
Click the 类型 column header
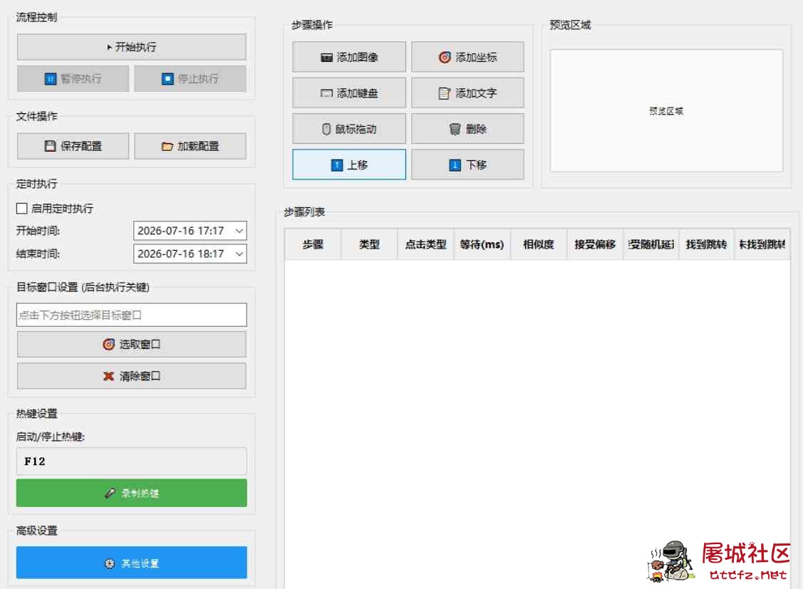click(369, 244)
